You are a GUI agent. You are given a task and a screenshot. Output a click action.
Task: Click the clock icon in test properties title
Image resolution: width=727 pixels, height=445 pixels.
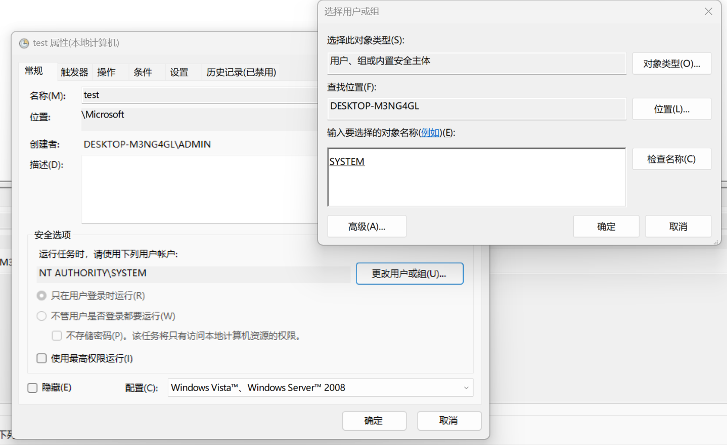(x=24, y=43)
